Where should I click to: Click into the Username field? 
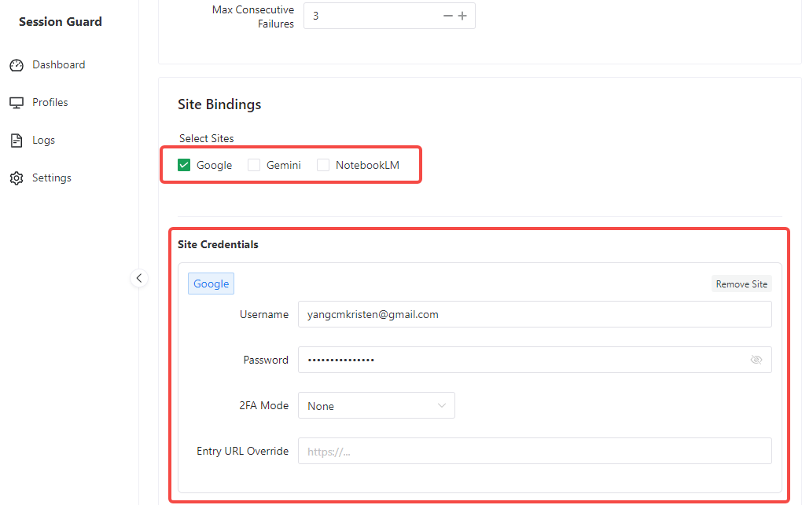pyautogui.click(x=534, y=314)
